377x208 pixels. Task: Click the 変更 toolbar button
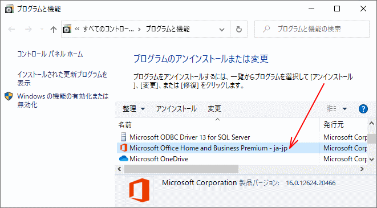tap(214, 109)
